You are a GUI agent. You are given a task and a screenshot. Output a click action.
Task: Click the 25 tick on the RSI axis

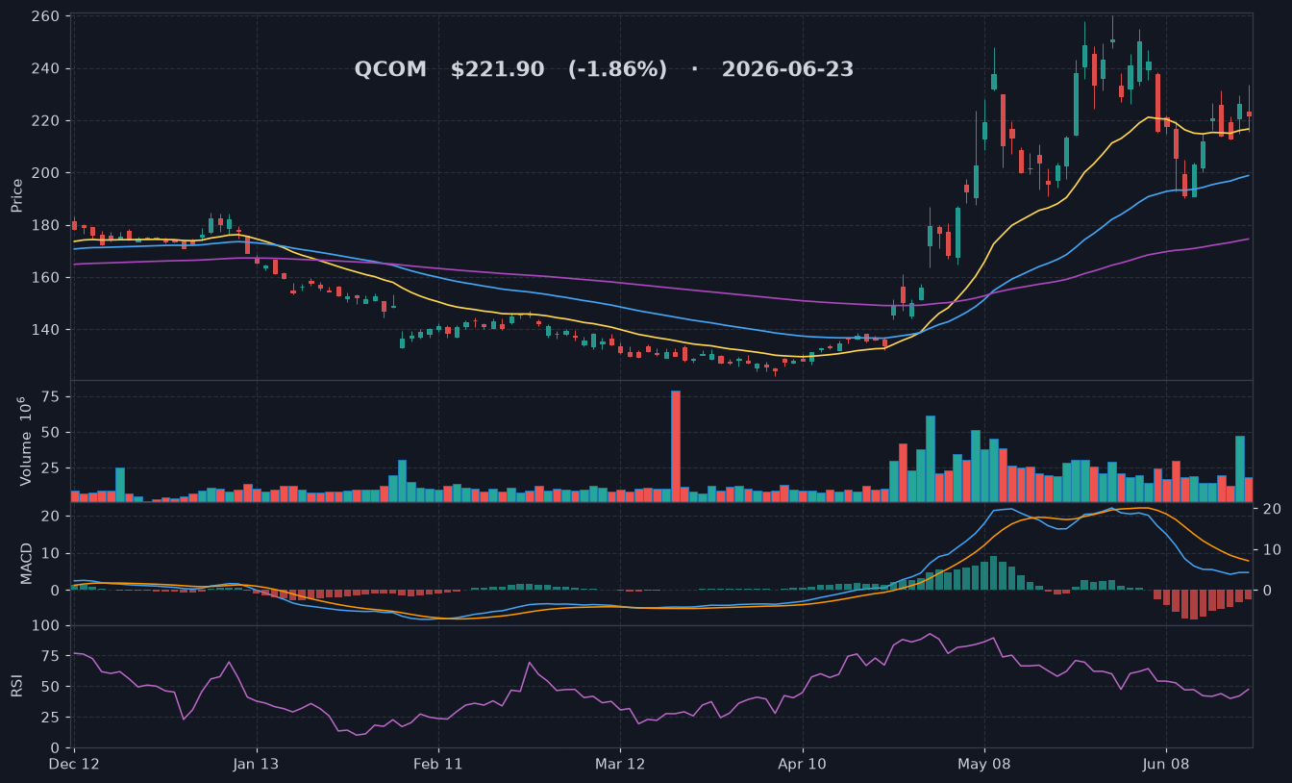pos(51,718)
